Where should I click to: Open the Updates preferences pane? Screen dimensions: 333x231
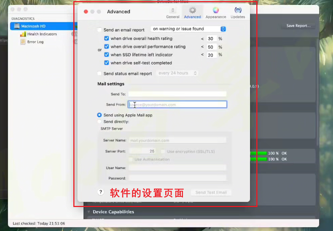click(238, 12)
